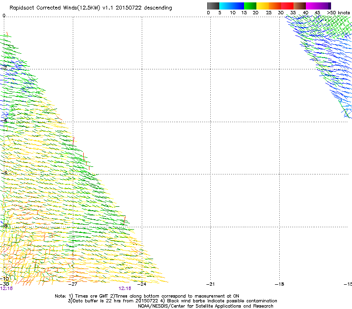Viewport: 352px width, 309px height.
Task: Pick the red 30-35 knots legend segment
Action: (287, 6)
